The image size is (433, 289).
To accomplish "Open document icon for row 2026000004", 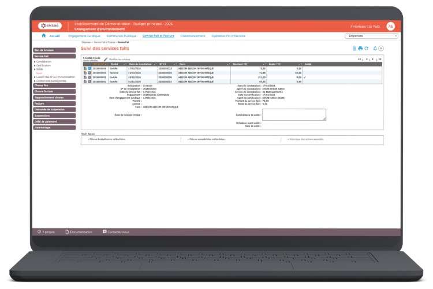I will click(x=85, y=68).
